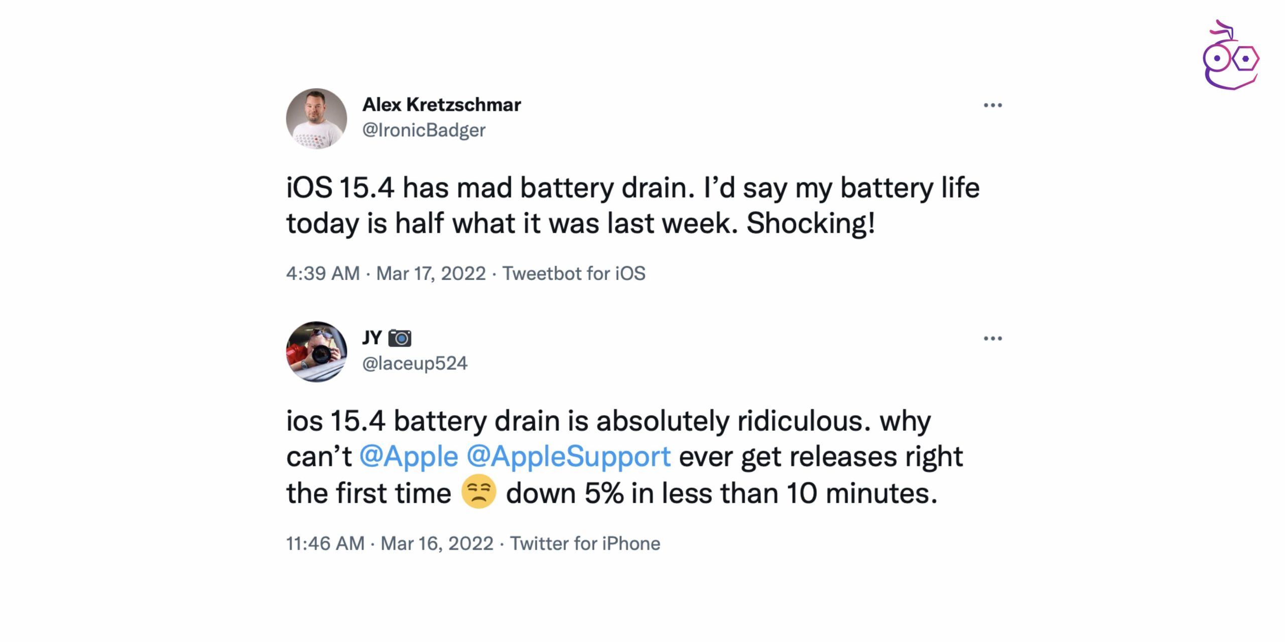The width and height of the screenshot is (1285, 642).
Task: Click the Alex Kretzschmar display name
Action: tap(441, 105)
